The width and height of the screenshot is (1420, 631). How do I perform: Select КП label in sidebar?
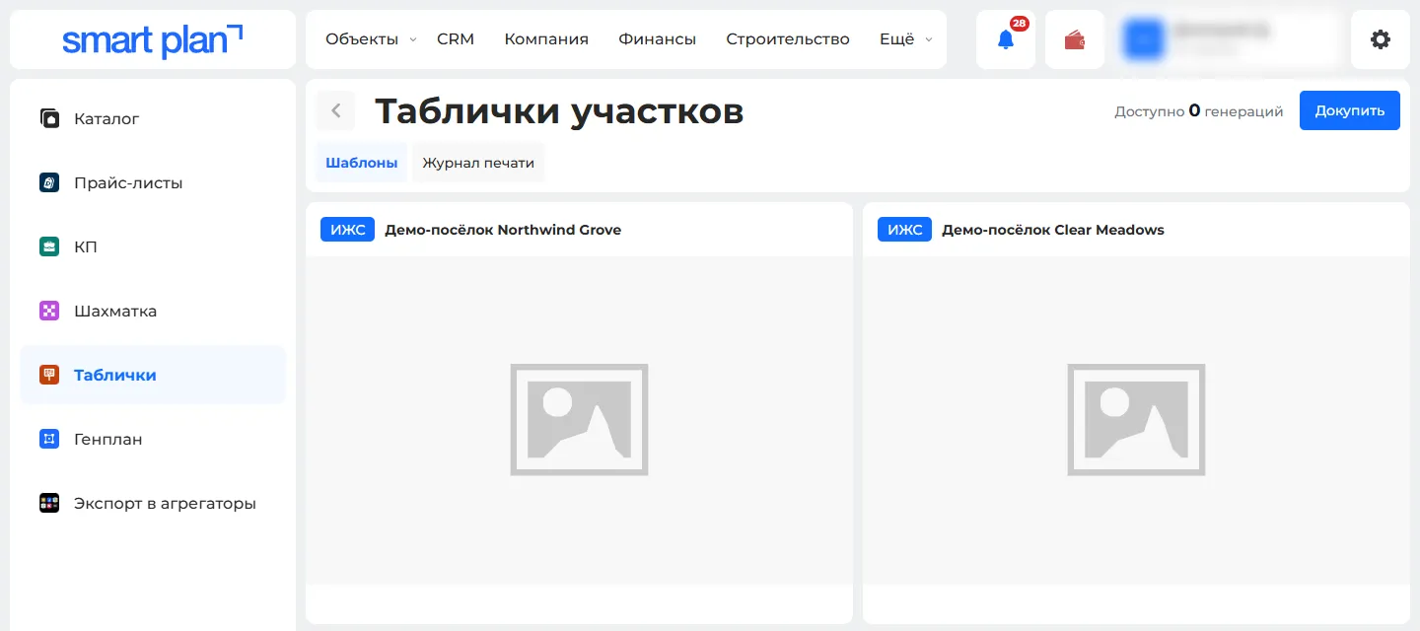[86, 246]
